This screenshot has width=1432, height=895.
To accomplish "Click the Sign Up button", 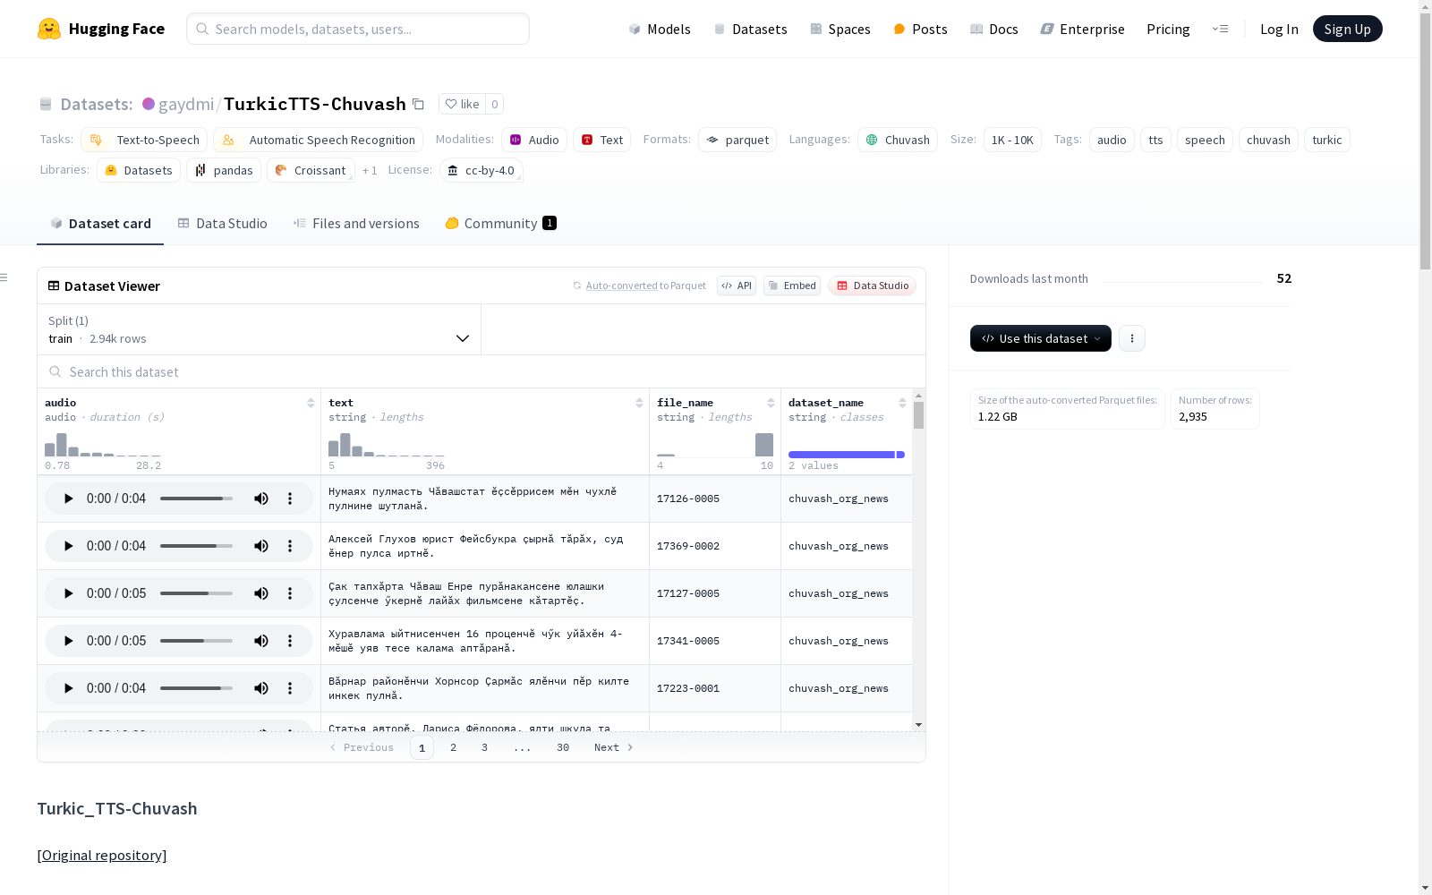I will 1348,29.
